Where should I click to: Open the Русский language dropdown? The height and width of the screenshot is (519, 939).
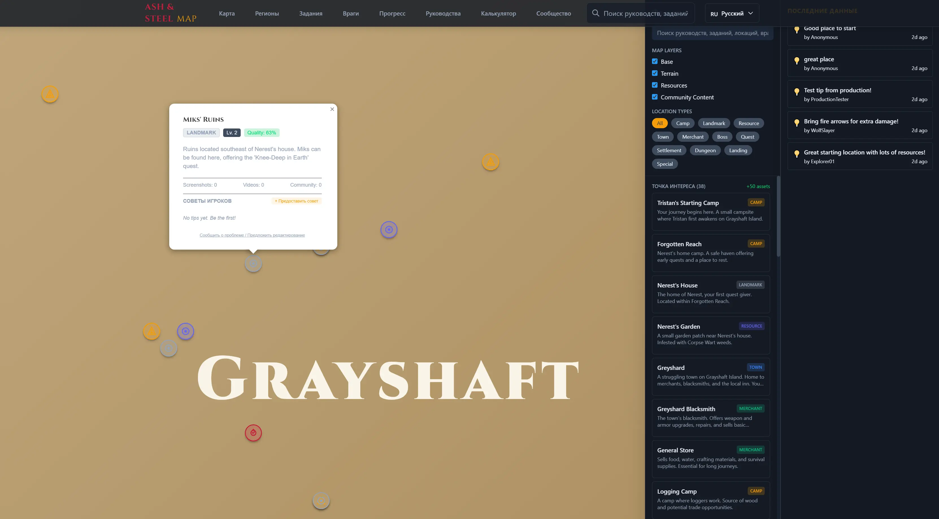coord(732,14)
